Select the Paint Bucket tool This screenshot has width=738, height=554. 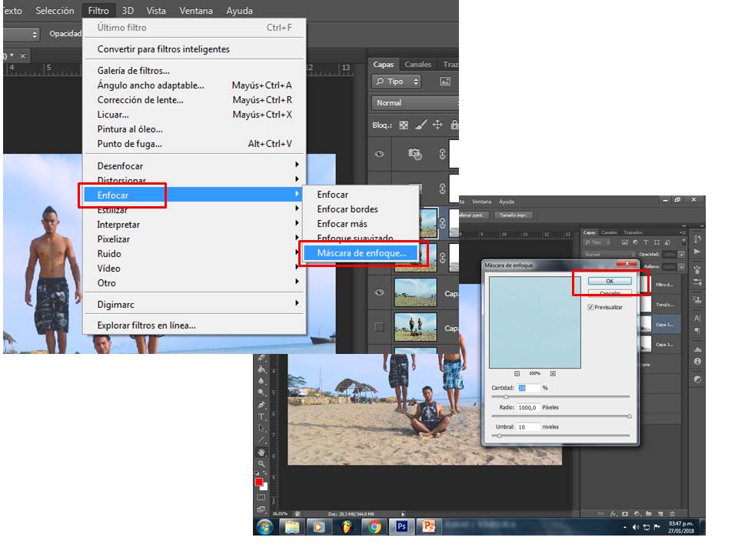click(261, 369)
